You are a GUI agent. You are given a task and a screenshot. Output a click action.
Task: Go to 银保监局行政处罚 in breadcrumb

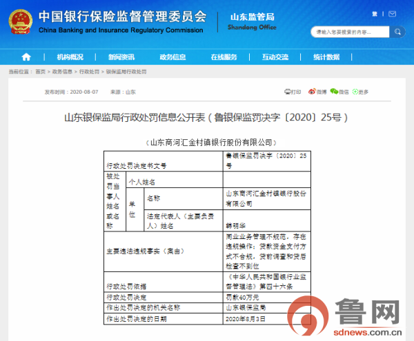(126, 72)
